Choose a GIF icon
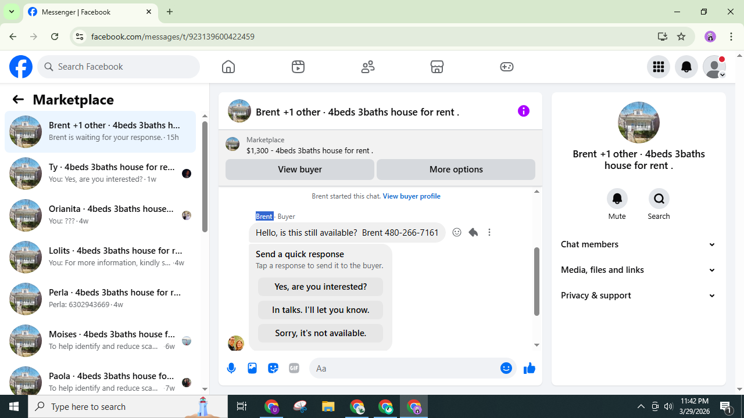The image size is (744, 418). (x=294, y=368)
